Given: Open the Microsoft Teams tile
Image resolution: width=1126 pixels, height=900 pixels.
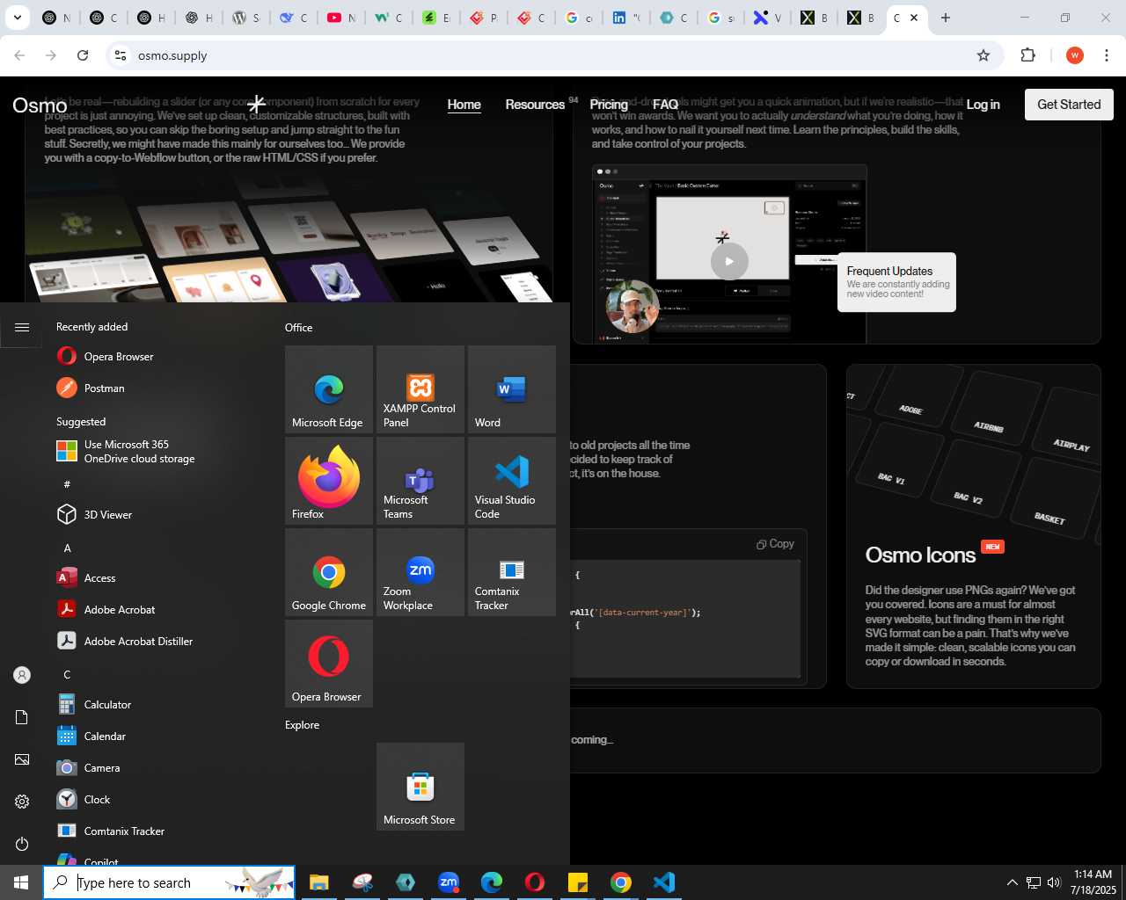Looking at the screenshot, I should tap(420, 481).
